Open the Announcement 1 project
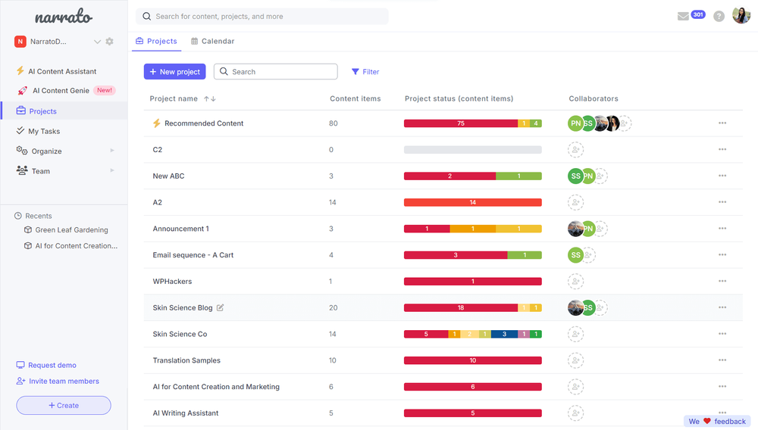This screenshot has width=758, height=430. [x=181, y=229]
